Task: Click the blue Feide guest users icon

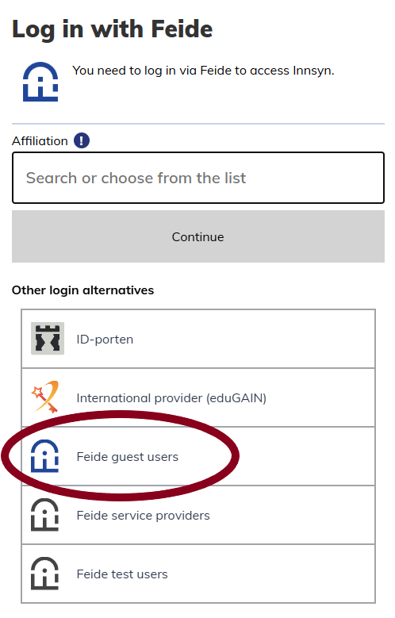Action: (x=45, y=456)
